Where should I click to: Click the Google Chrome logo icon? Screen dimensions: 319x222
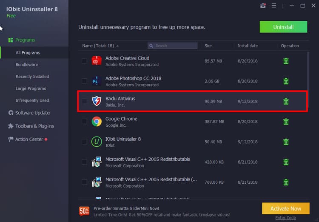(97, 122)
